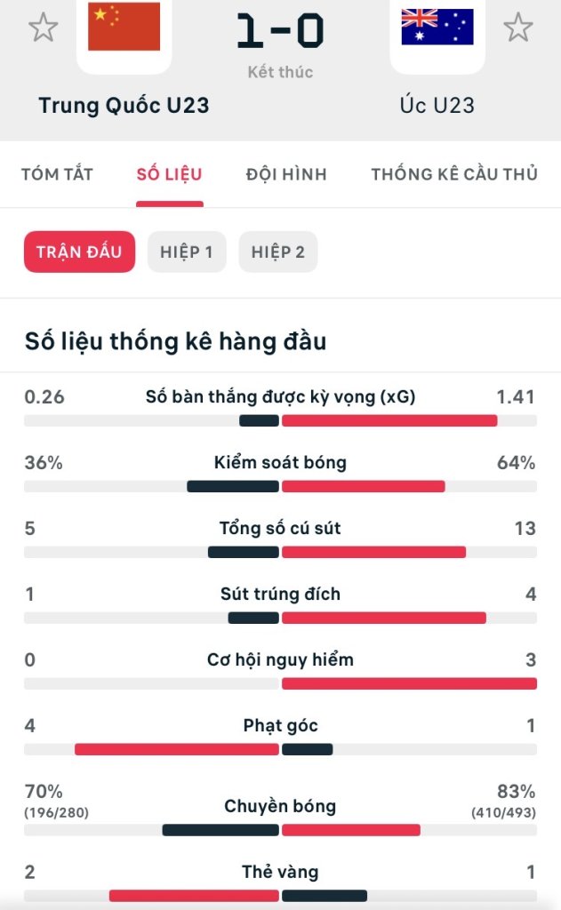Click the Thẻ vàng stat label
The height and width of the screenshot is (910, 561).
click(x=280, y=873)
